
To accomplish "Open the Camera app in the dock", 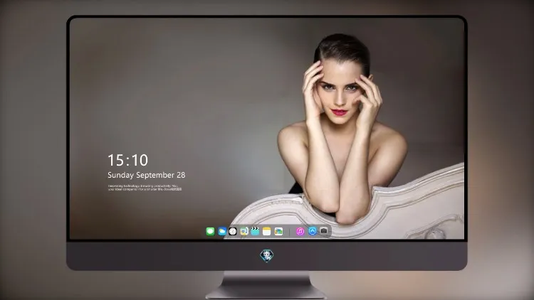I will coord(324,231).
